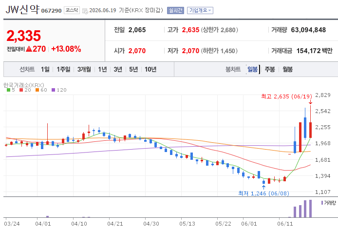Viewport: 338px width, 230px height.
Task: Click the 상한가 2,680 text
Action: tap(220, 30)
